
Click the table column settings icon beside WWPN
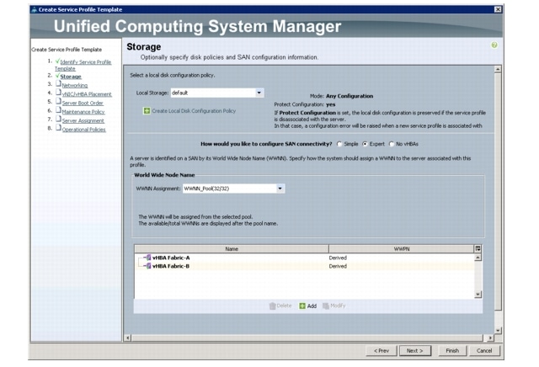click(x=478, y=248)
